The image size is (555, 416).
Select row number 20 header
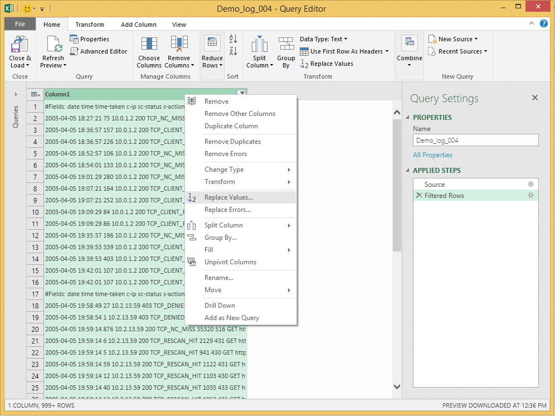(x=35, y=329)
